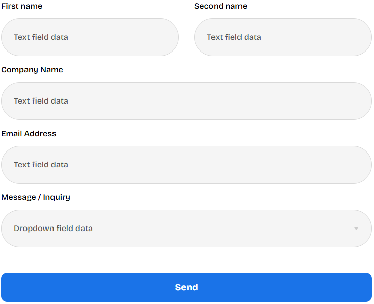Viewport: 374px width, 304px height.
Task: Click the "Send" text to submit form
Action: pyautogui.click(x=186, y=287)
